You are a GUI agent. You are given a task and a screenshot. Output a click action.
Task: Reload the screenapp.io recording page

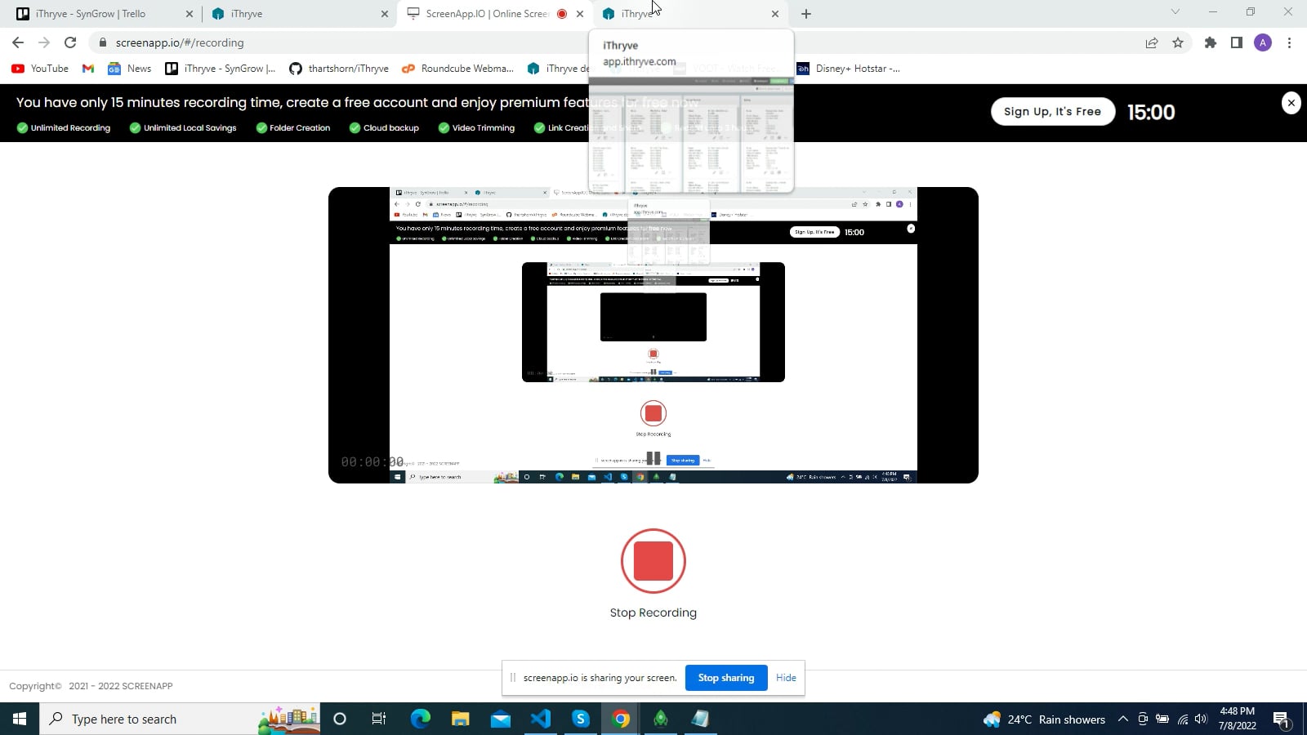(x=69, y=42)
